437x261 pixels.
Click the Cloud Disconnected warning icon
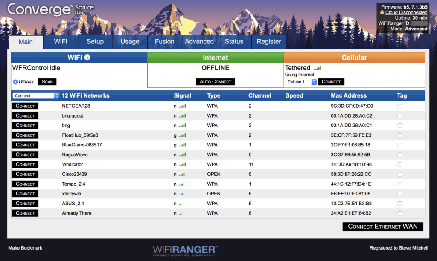pos(382,12)
